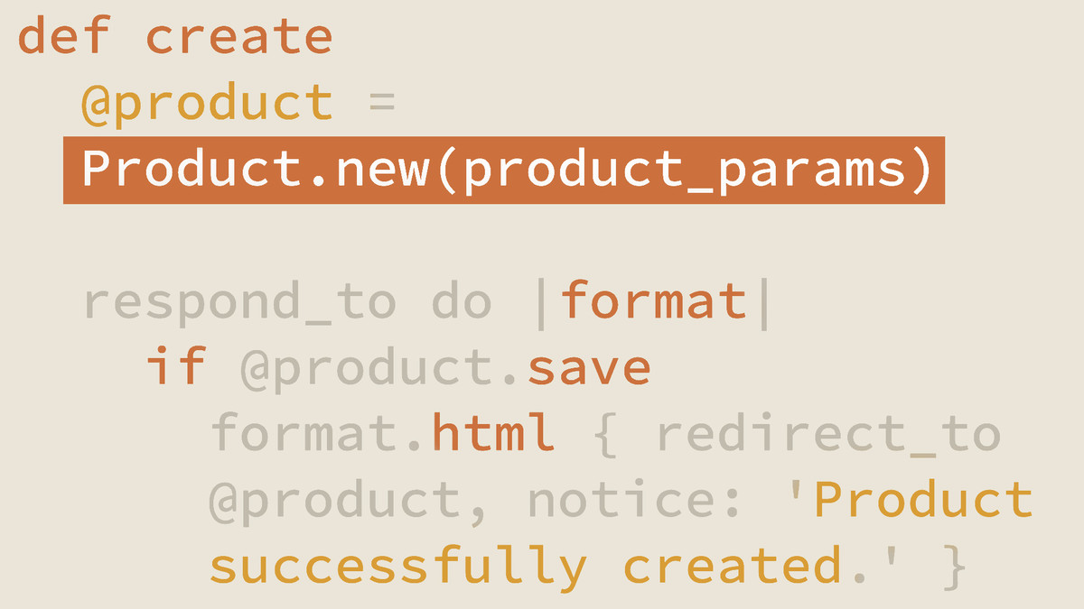Click the "def" keyword
The height and width of the screenshot is (609, 1084).
coord(65,36)
